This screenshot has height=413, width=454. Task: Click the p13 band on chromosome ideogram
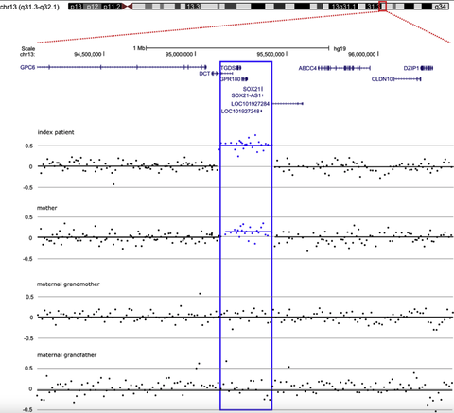77,7
